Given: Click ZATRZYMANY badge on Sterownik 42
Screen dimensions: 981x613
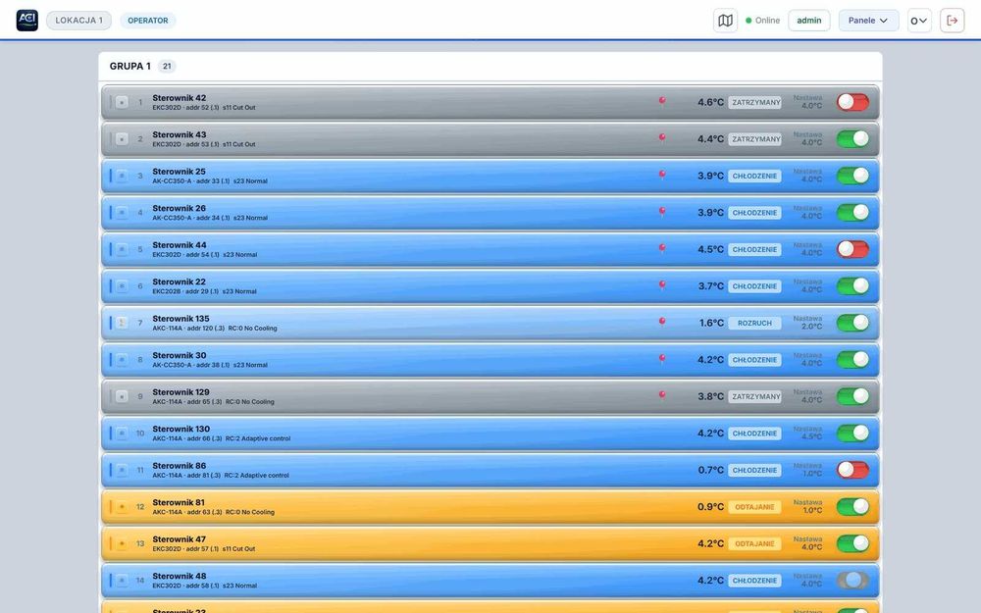Looking at the screenshot, I should point(755,102).
